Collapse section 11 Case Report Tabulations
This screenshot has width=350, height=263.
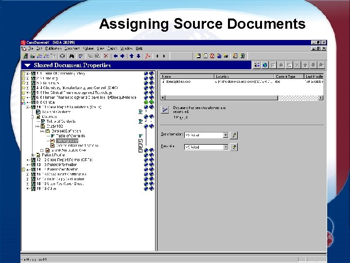[x=27, y=107]
